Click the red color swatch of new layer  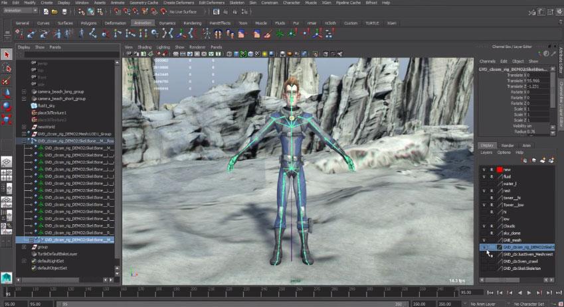[498, 170]
